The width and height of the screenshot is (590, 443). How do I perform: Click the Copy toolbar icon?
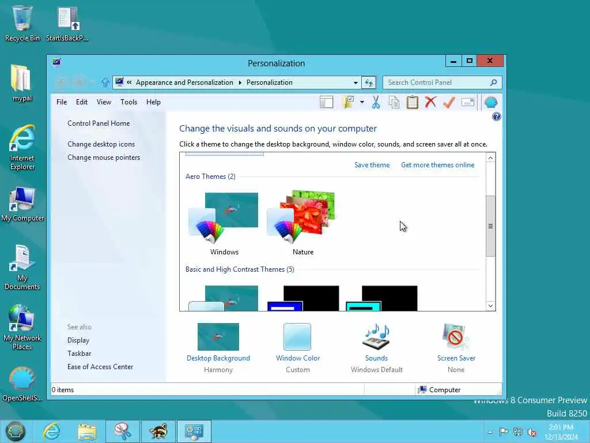click(394, 102)
